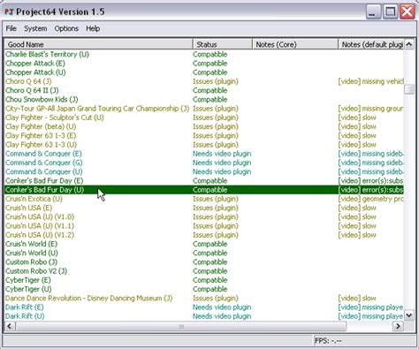419x349 pixels.
Task: Open the Help menu
Action: [93, 28]
